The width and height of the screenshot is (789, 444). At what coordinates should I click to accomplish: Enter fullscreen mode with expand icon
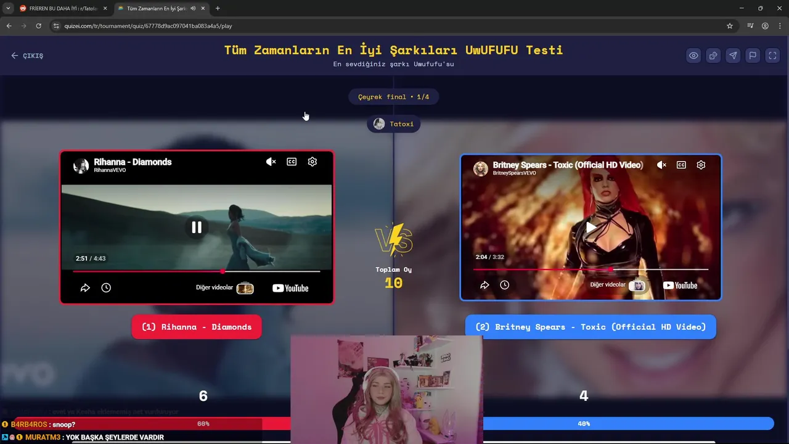click(772, 55)
